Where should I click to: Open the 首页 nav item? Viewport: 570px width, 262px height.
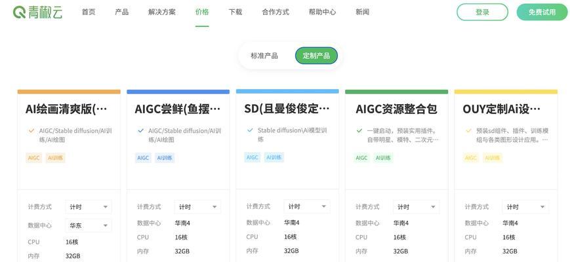click(89, 12)
